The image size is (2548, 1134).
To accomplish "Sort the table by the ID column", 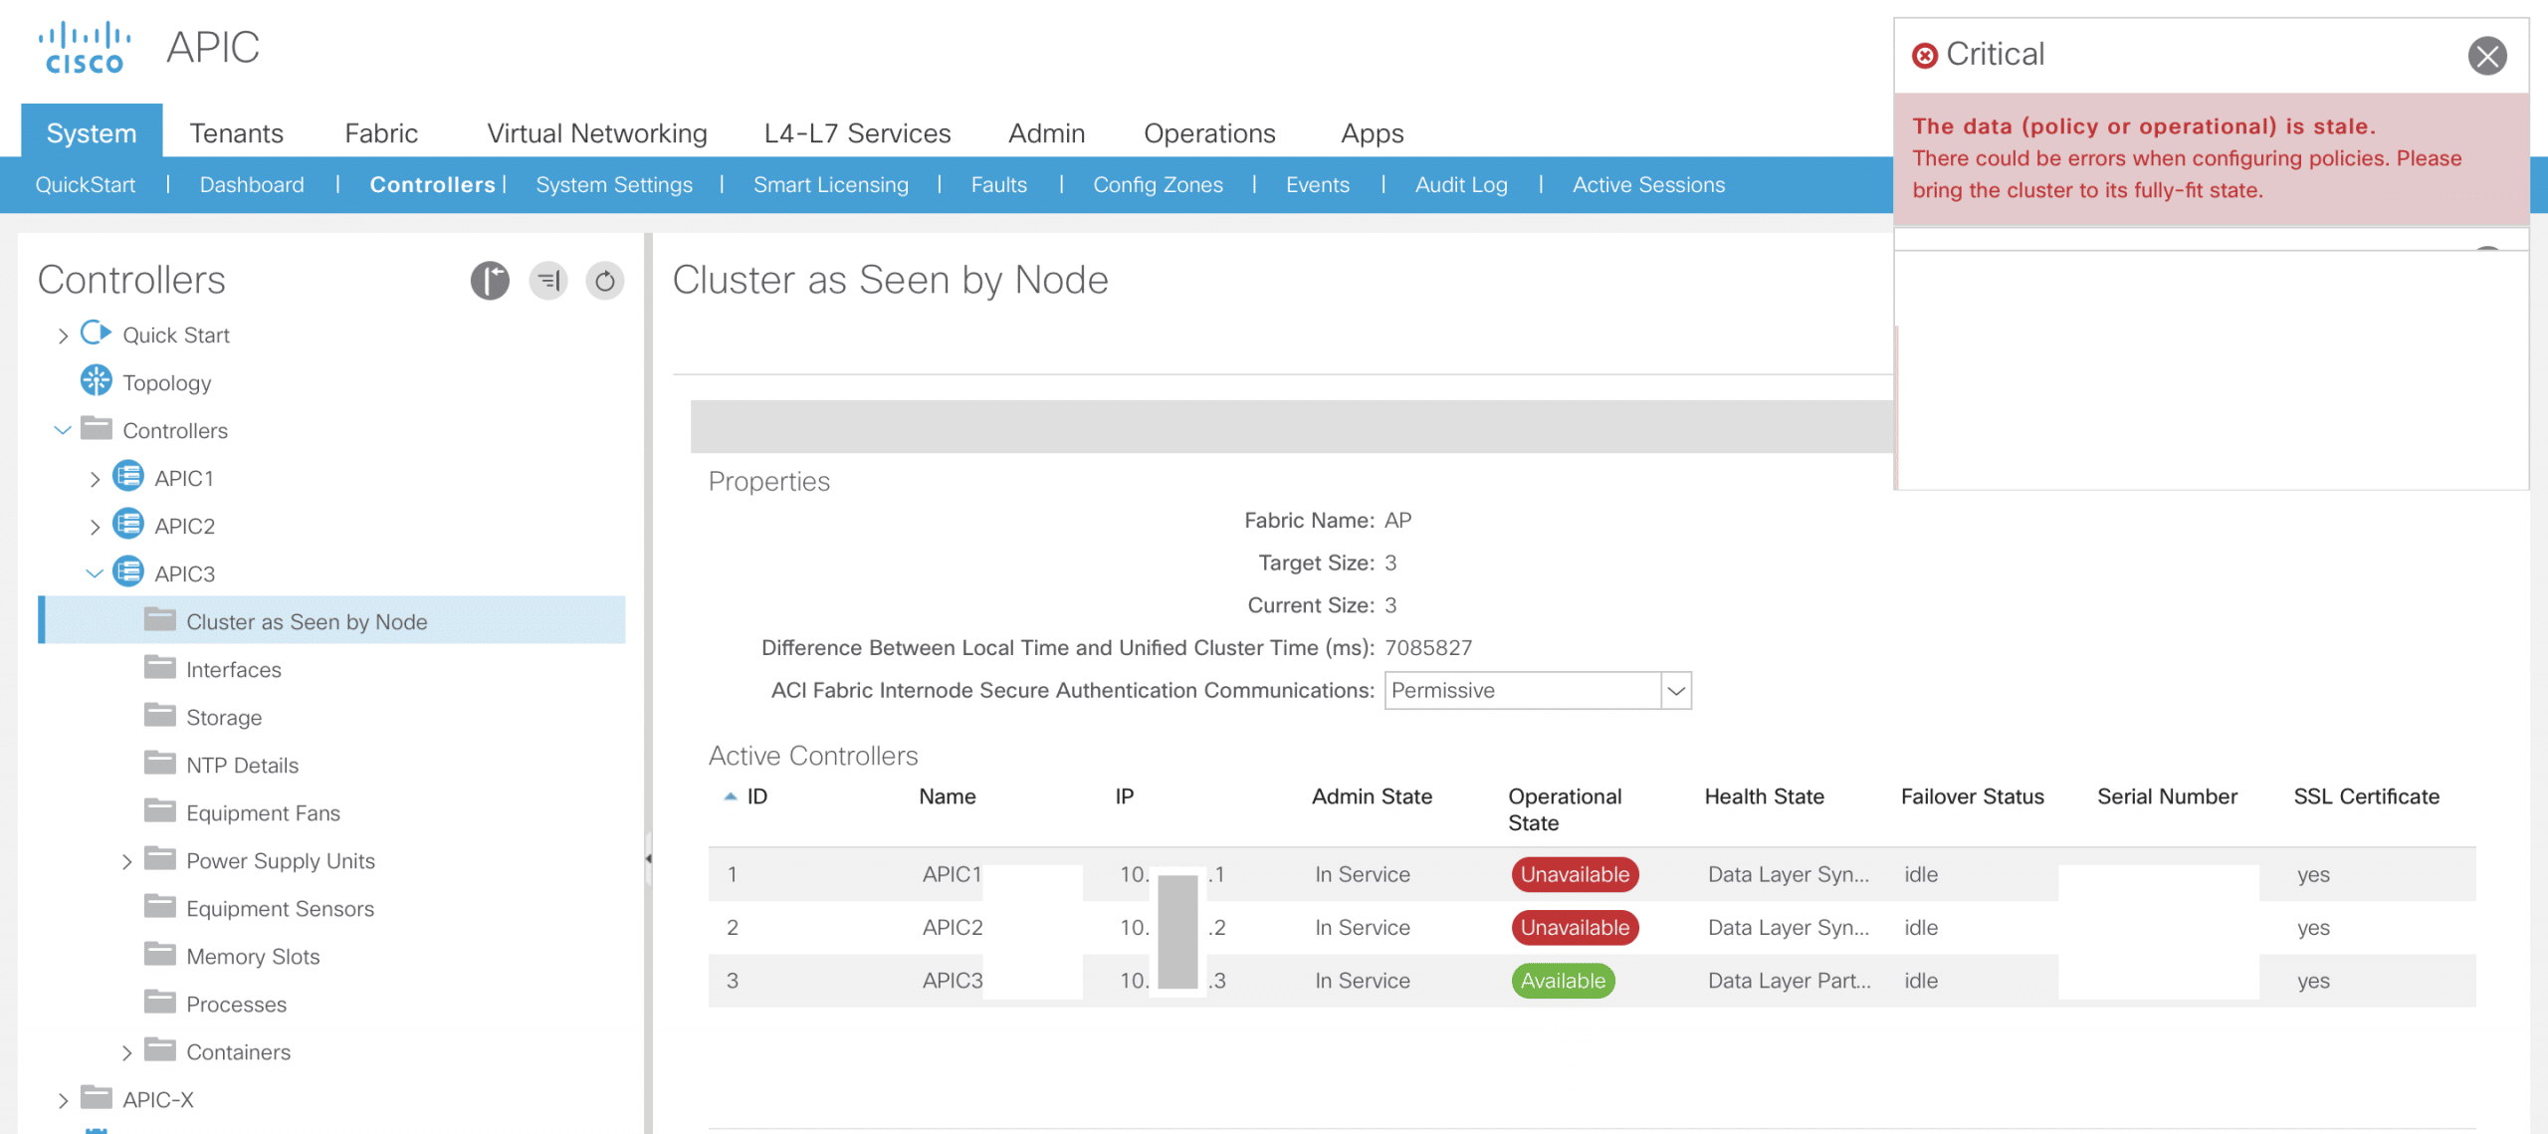I will click(755, 796).
